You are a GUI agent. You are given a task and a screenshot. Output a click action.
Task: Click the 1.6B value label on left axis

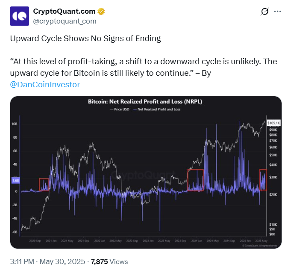point(15,181)
